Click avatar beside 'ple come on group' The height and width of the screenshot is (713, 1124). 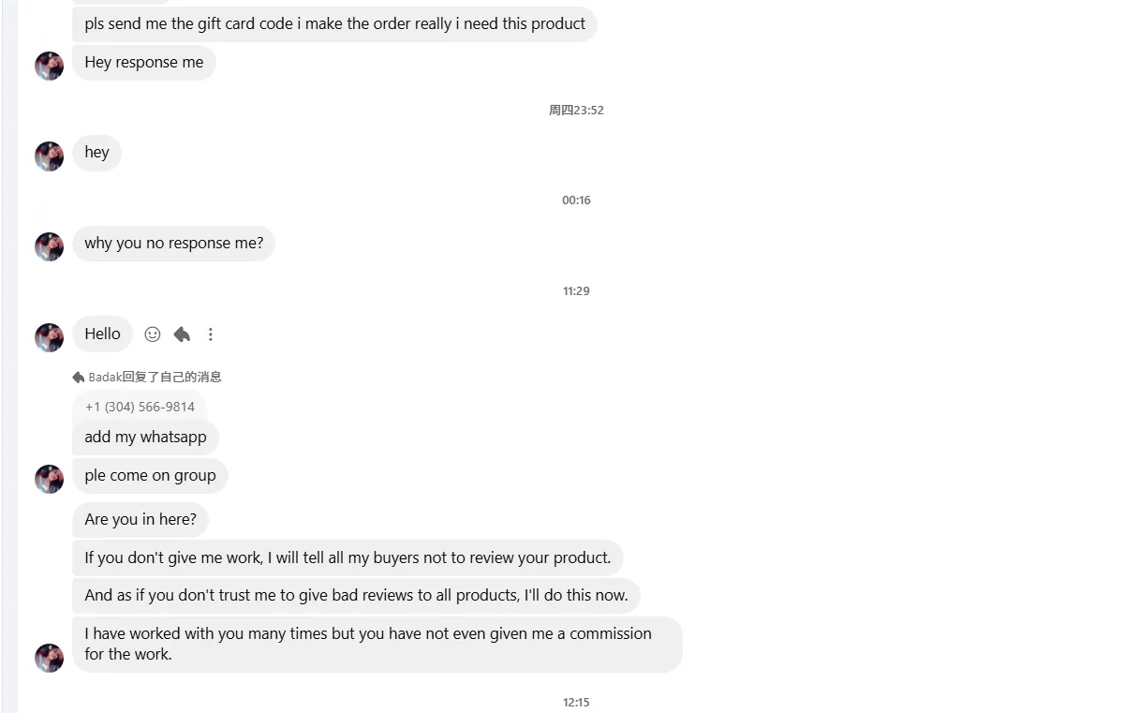click(x=49, y=479)
